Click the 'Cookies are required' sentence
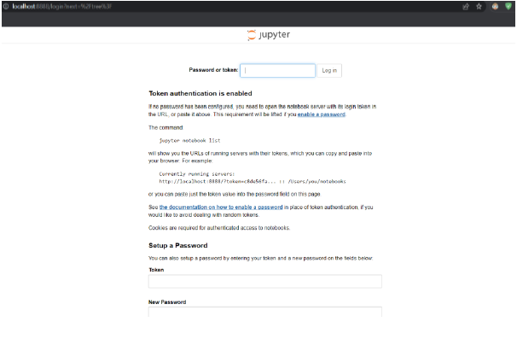This screenshot has height=357, width=517. click(x=219, y=228)
